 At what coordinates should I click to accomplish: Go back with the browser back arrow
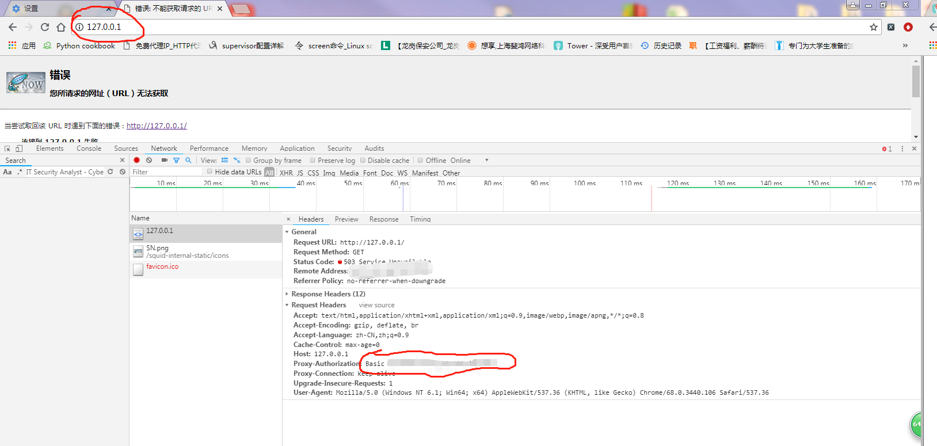point(13,27)
